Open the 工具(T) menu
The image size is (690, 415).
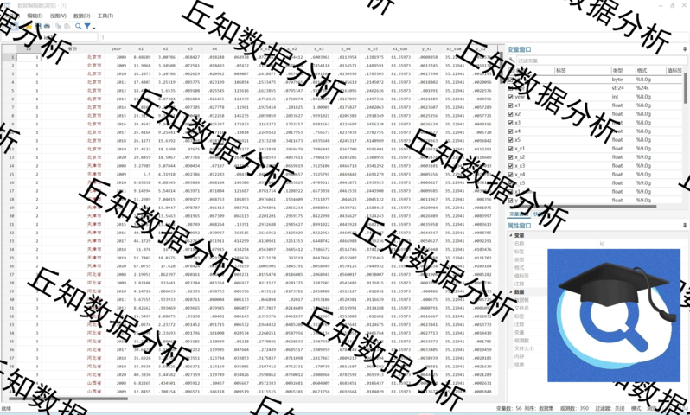[105, 16]
